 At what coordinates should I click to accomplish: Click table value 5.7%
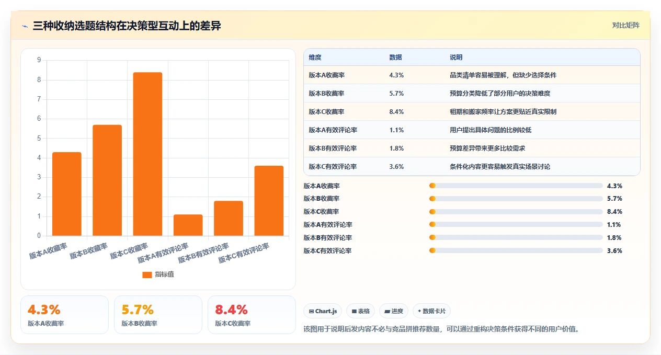[396, 94]
